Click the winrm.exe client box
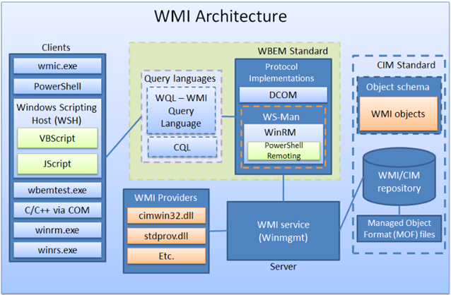Image resolution: width=451 pixels, height=295 pixels. [57, 230]
